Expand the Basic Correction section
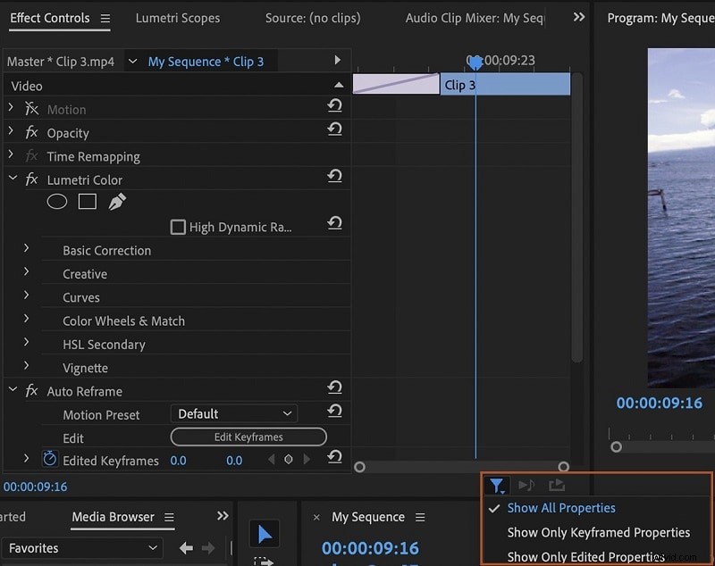Image resolution: width=715 pixels, height=566 pixels. (26, 250)
